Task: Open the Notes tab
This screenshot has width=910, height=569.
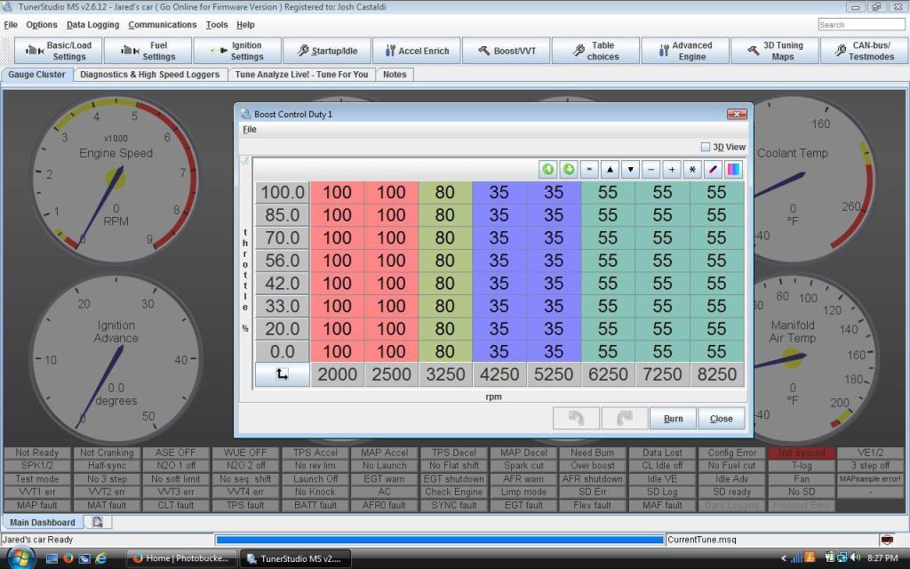Action: [x=395, y=75]
